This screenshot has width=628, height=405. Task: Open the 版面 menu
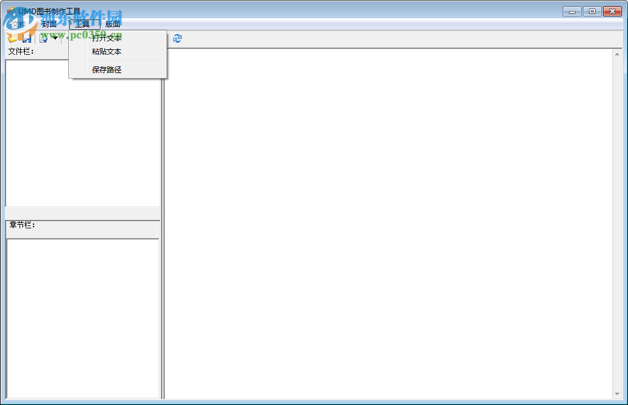pyautogui.click(x=113, y=24)
